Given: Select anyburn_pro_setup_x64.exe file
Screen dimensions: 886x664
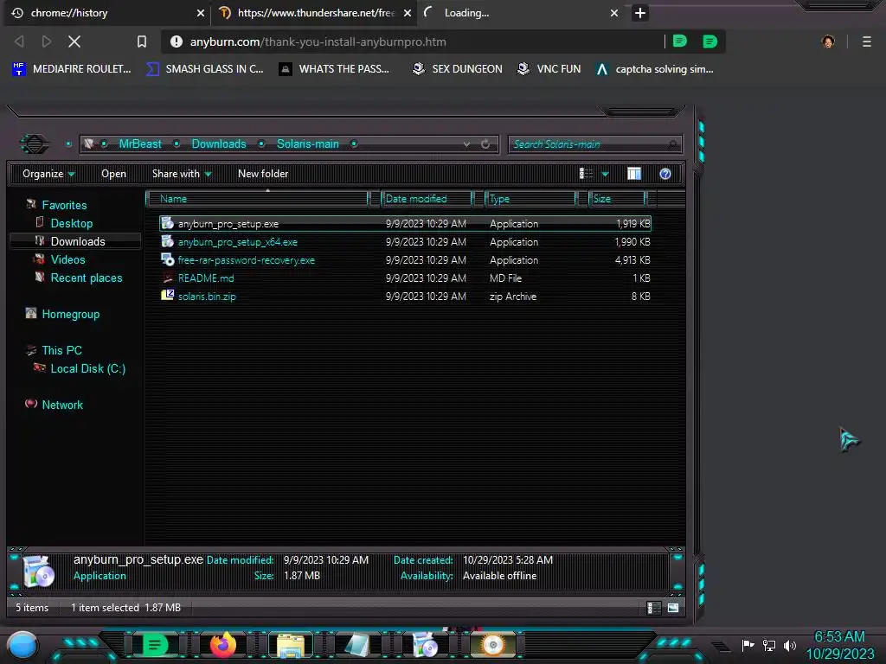Looking at the screenshot, I should click(406, 242).
